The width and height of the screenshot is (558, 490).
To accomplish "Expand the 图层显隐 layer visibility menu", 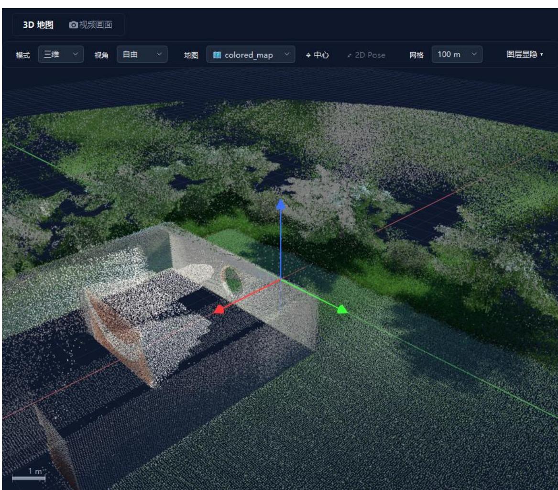I will click(x=525, y=54).
